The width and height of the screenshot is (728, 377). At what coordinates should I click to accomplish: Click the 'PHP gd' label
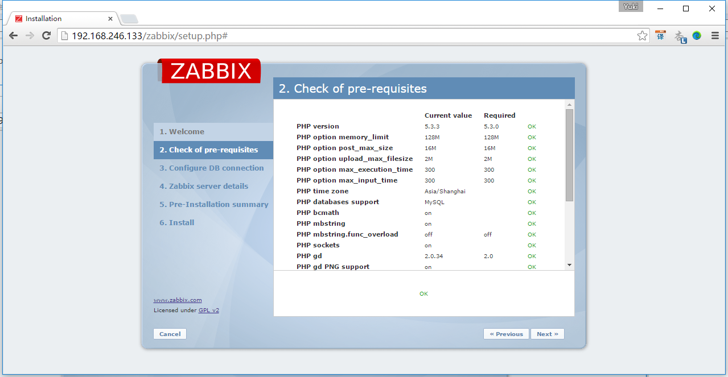(309, 256)
